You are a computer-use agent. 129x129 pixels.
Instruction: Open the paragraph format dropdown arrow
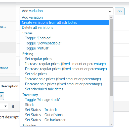6,106
